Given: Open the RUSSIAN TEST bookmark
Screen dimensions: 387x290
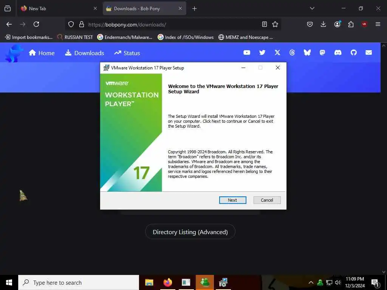Looking at the screenshot, I should pos(75,37).
